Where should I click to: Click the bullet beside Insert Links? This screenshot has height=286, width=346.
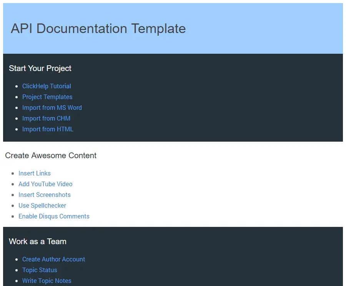pos(13,174)
